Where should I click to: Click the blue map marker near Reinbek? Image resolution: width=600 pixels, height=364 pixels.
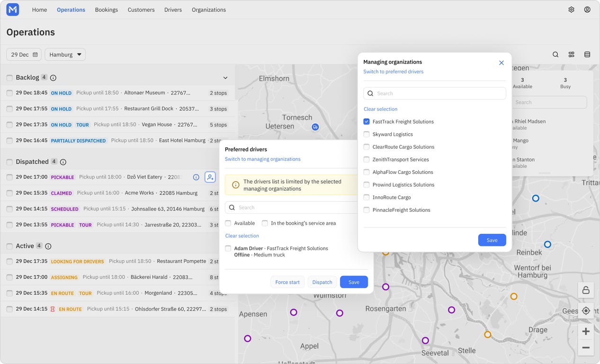547,245
